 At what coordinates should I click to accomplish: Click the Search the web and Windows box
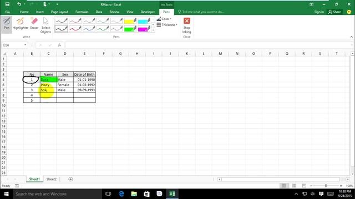coord(57,194)
